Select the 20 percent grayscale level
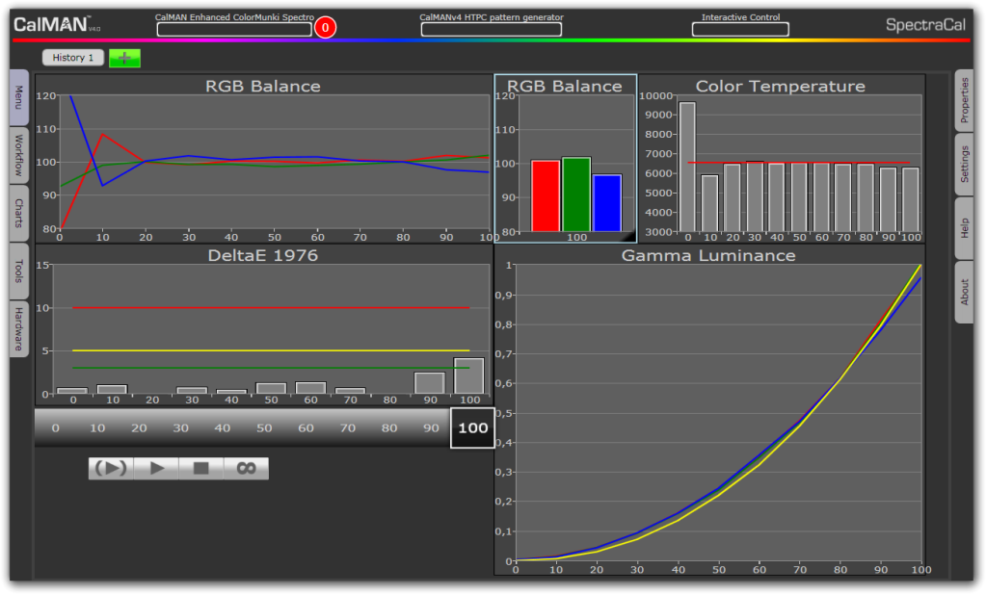 tap(139, 427)
